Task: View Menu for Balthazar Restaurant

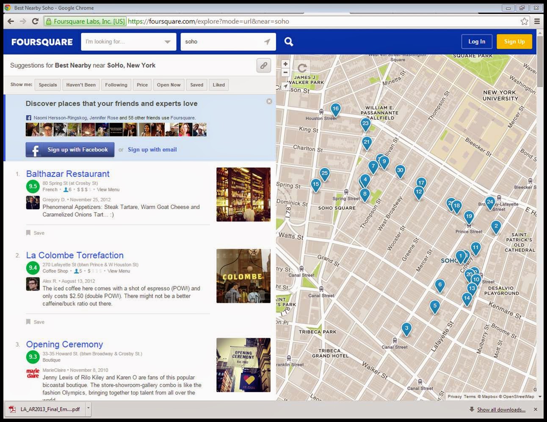Action: [x=108, y=190]
